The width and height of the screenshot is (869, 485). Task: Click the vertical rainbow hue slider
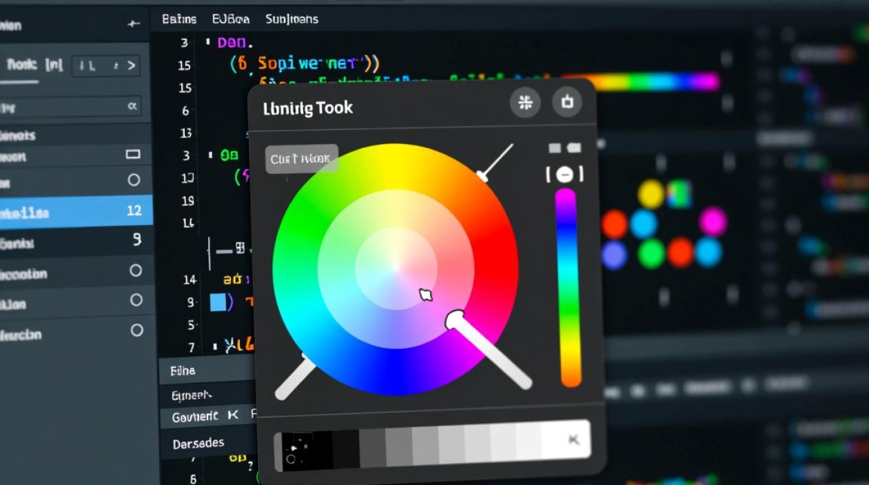[568, 288]
